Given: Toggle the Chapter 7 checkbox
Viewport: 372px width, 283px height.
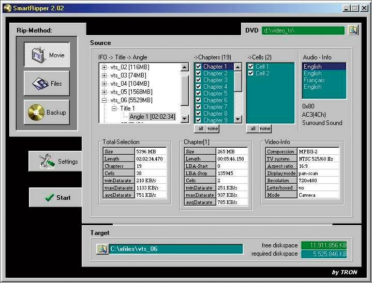Looking at the screenshot, I should coord(198,107).
